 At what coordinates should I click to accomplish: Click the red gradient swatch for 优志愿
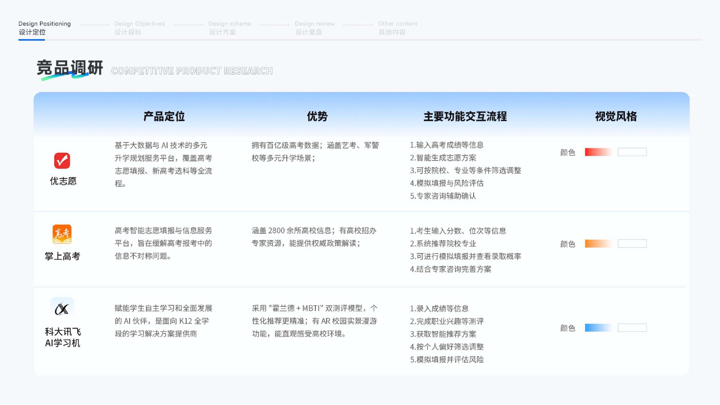(x=598, y=152)
